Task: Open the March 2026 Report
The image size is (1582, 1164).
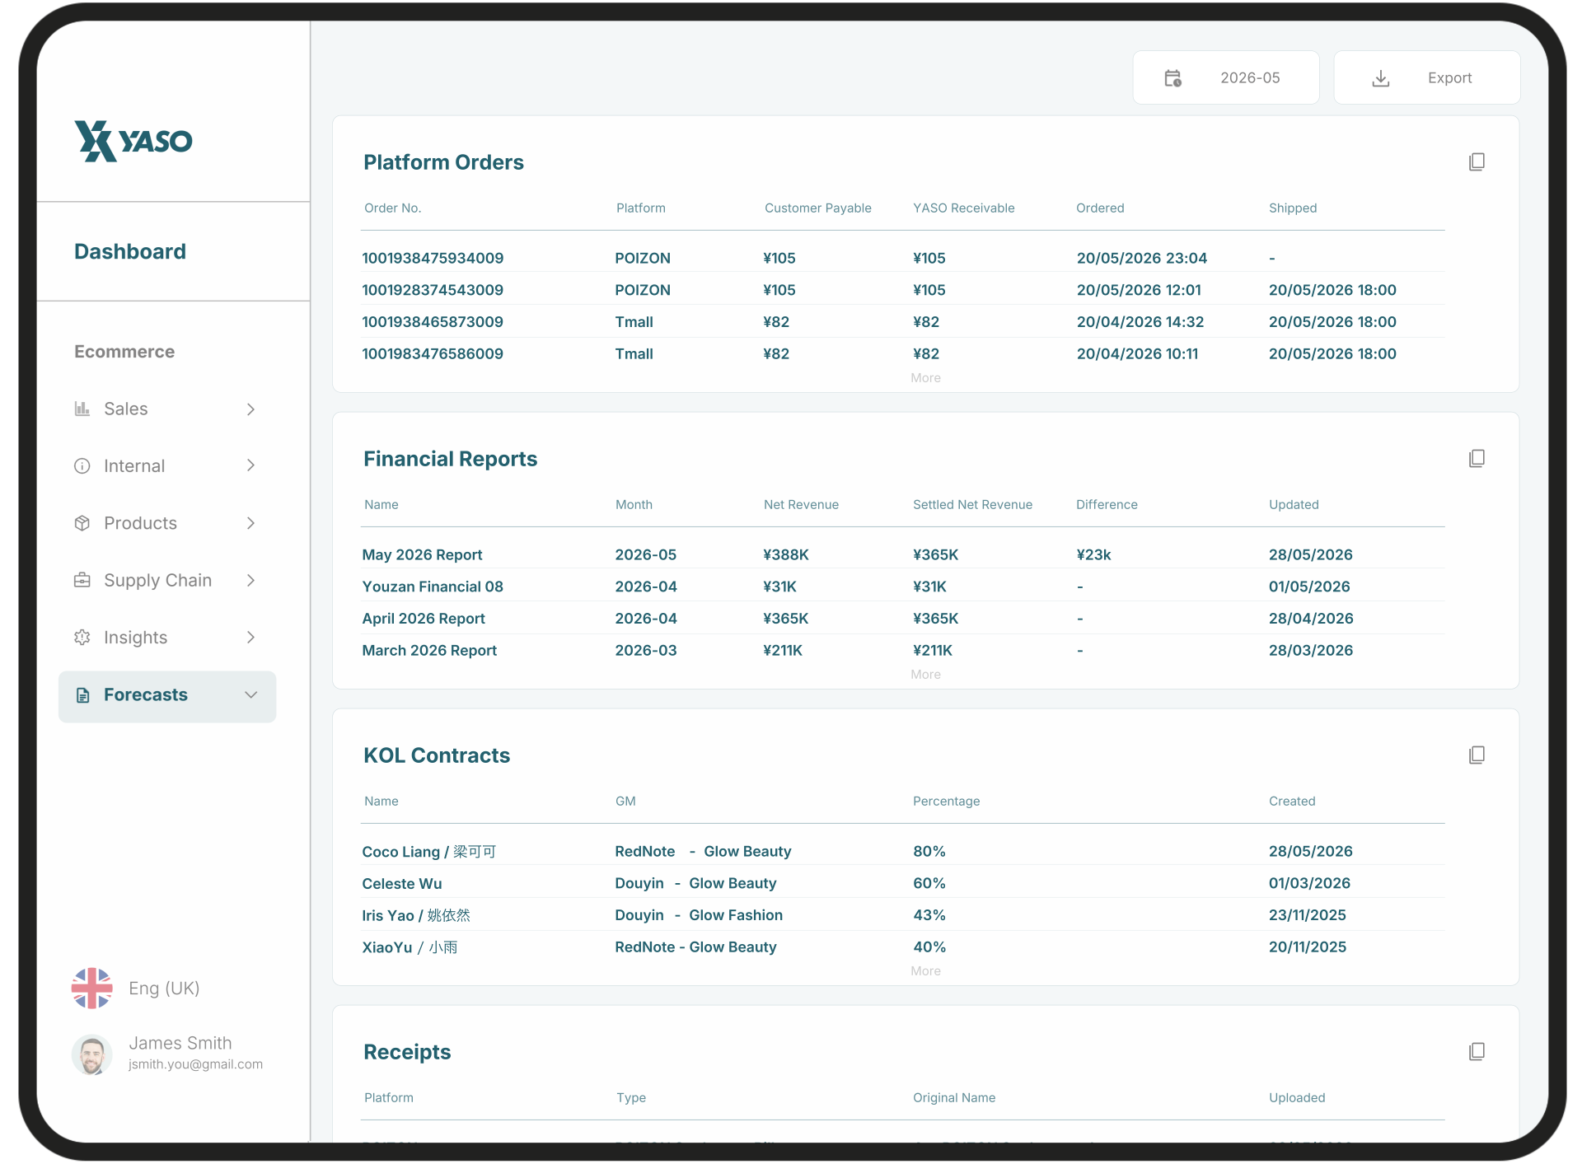Action: [429, 651]
